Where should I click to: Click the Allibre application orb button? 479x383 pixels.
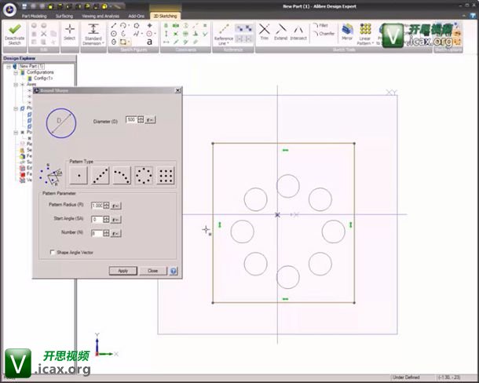(x=9, y=9)
